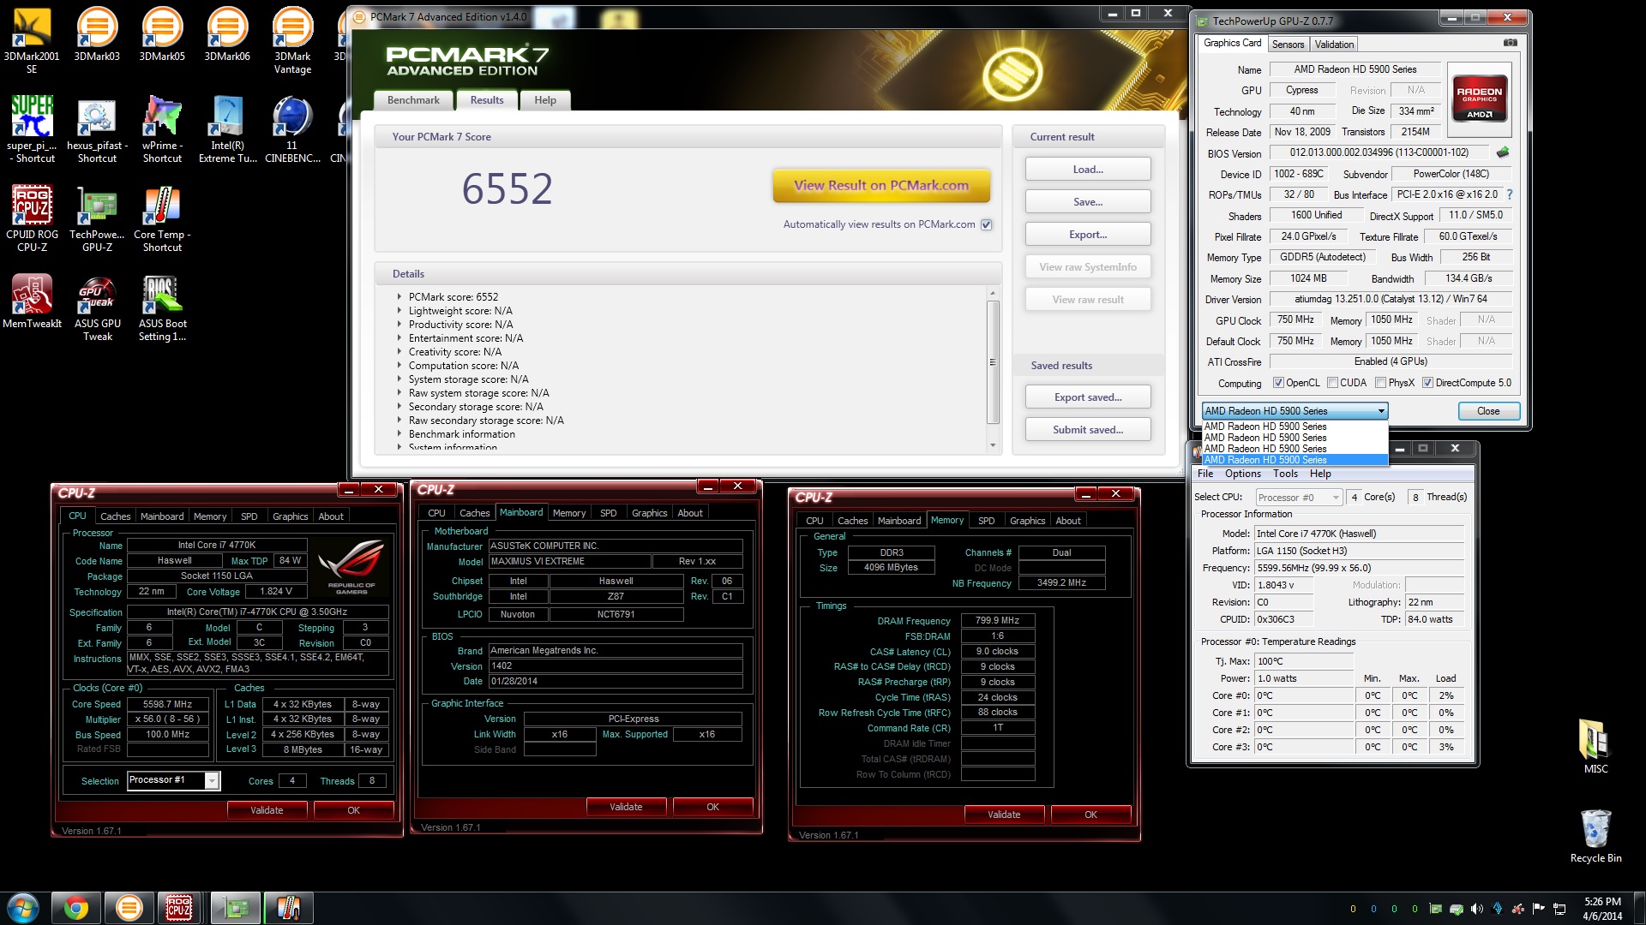Open Intel Extreme Tuning icon
Image resolution: width=1646 pixels, height=925 pixels.
(x=227, y=128)
